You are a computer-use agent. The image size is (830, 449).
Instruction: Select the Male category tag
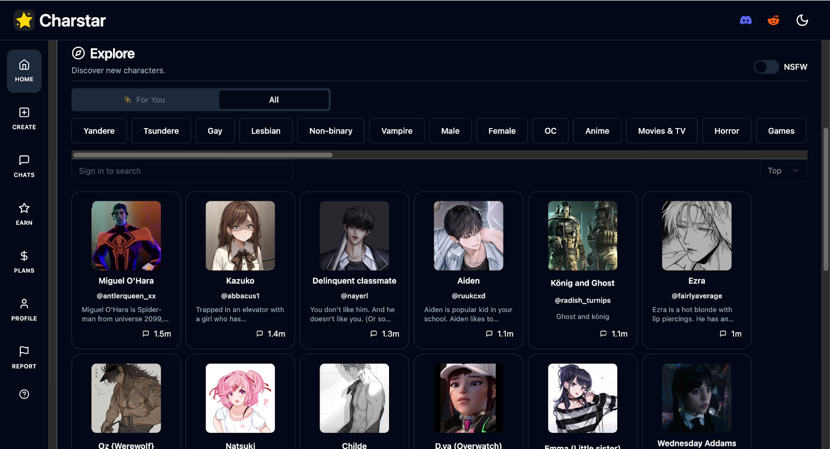(450, 131)
